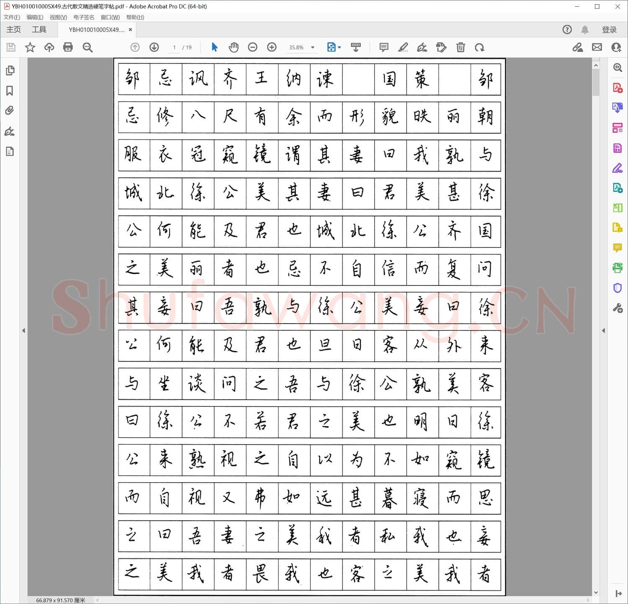Open the signatures panel in left sidebar
The width and height of the screenshot is (628, 604).
(x=10, y=131)
